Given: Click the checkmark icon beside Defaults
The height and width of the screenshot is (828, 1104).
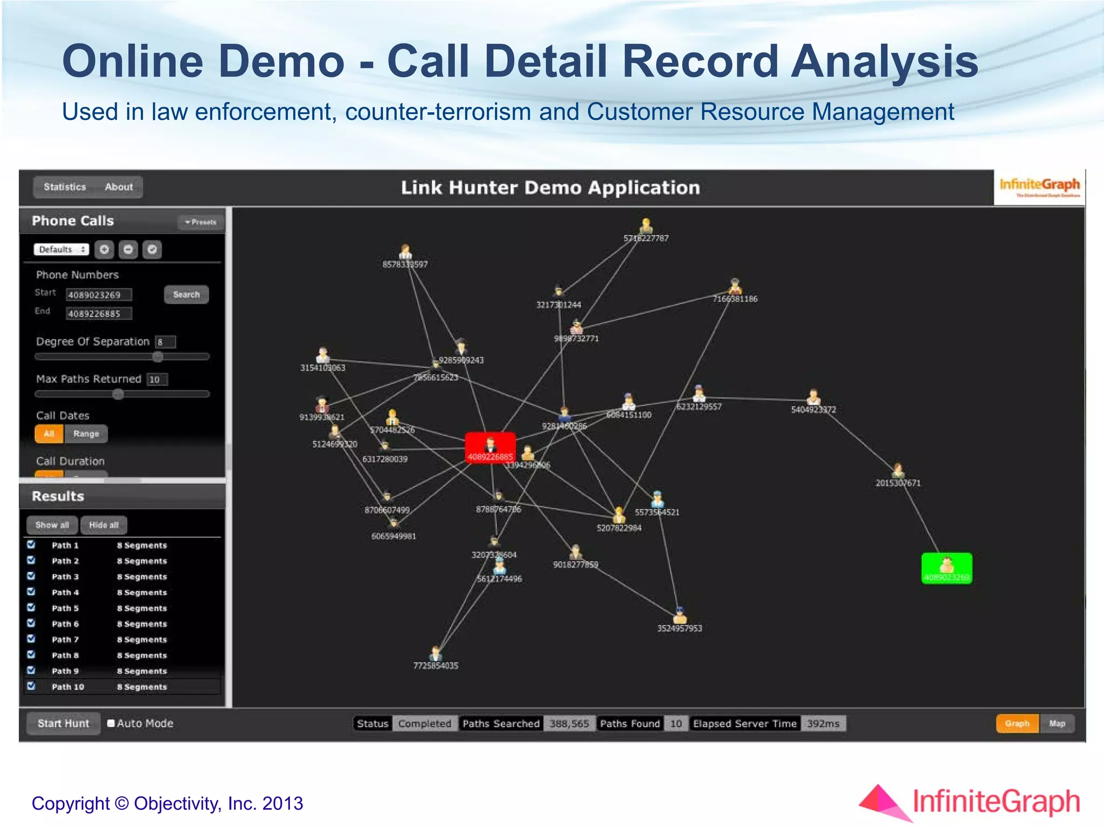Looking at the screenshot, I should (153, 250).
